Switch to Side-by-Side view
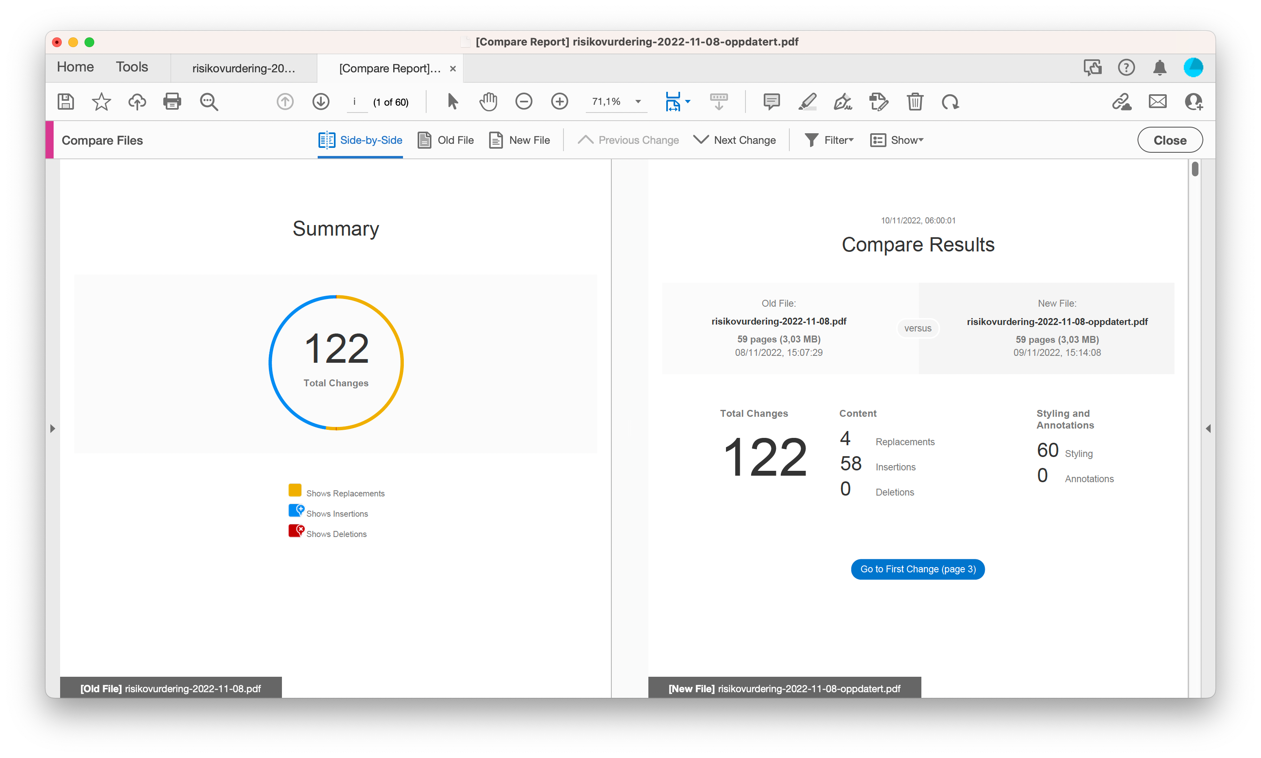1261x758 pixels. pos(360,140)
